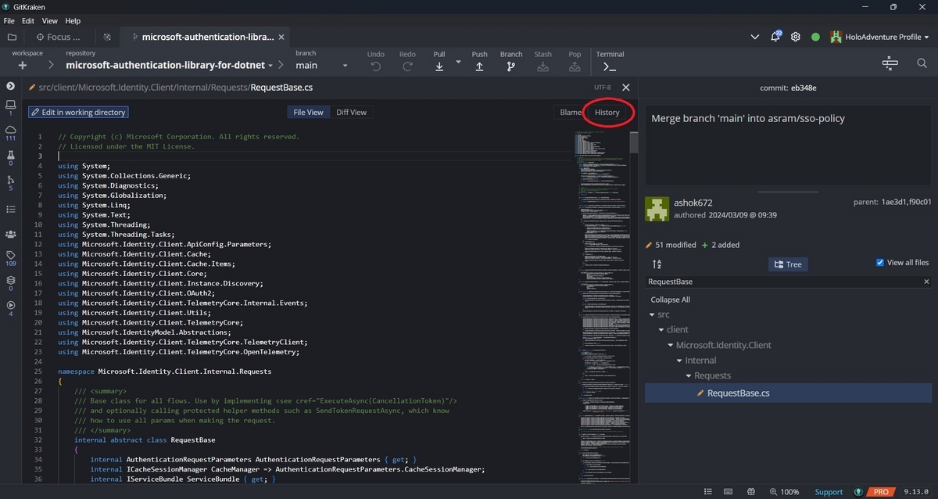
Task: Toggle View all files checkbox
Action: pos(880,263)
